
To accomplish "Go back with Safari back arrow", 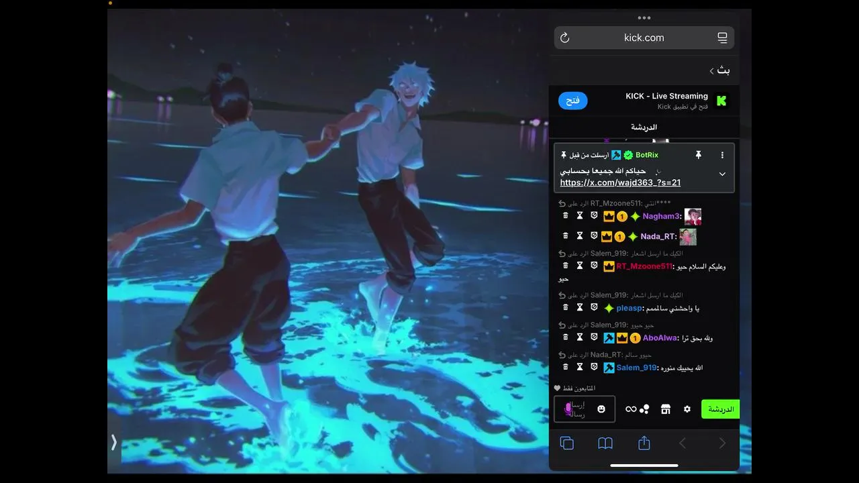I will click(683, 443).
